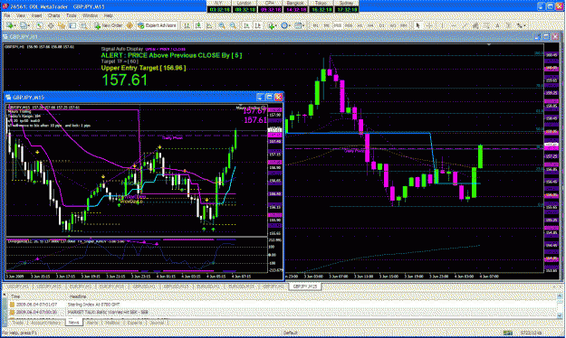Select the H4 timeframe button
This screenshot has height=338, width=566.
pyautogui.click(x=370, y=25)
